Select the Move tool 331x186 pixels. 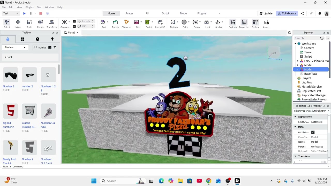(x=18, y=24)
